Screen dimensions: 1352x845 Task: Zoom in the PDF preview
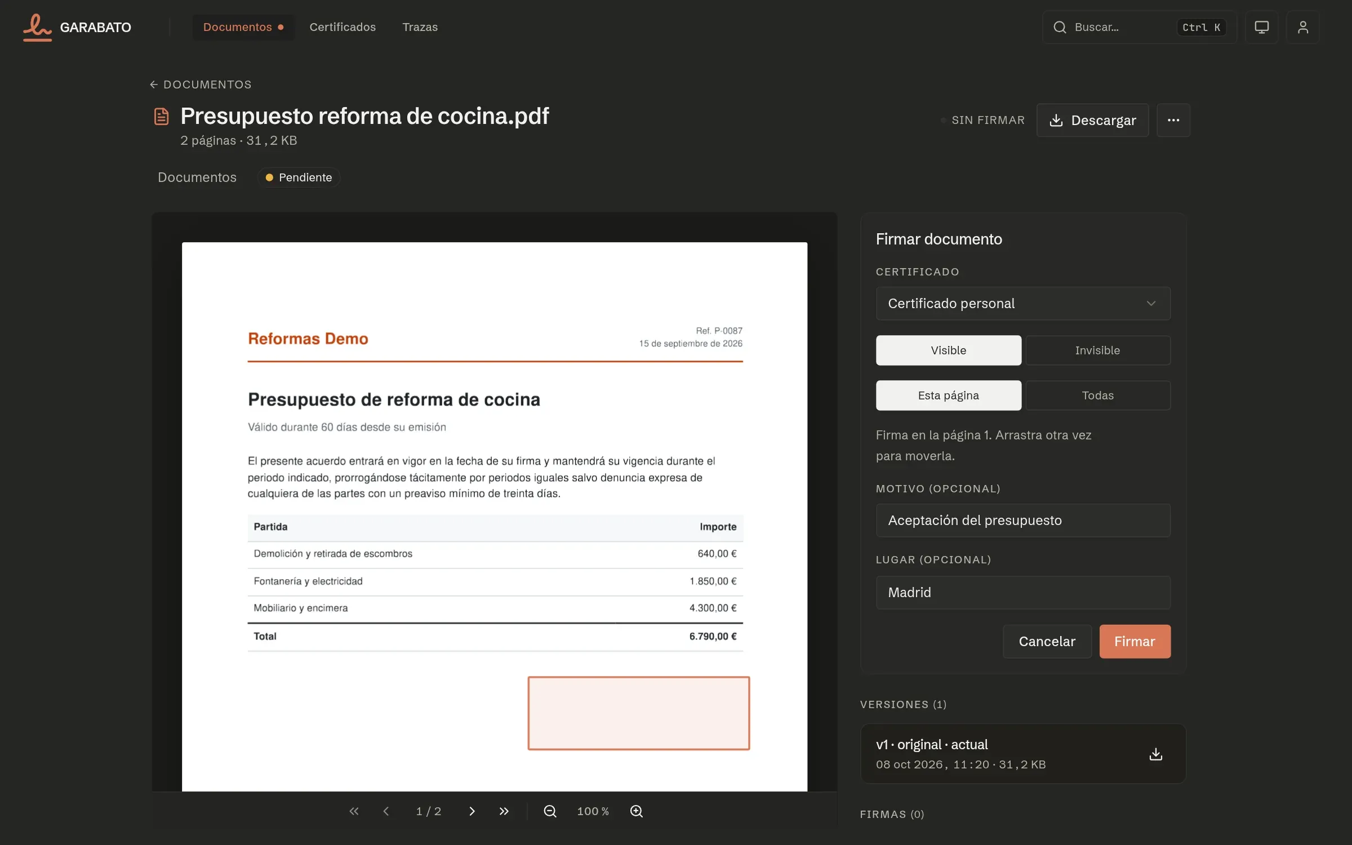[x=637, y=811]
